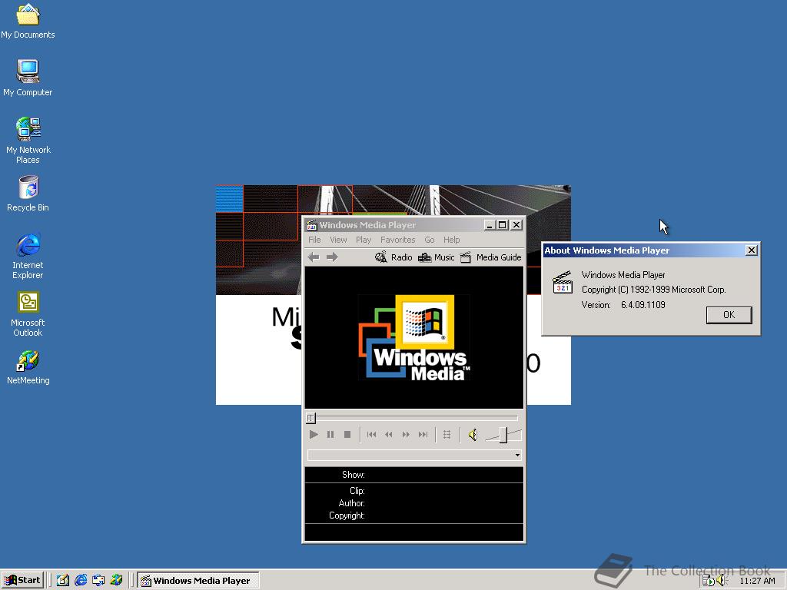The width and height of the screenshot is (787, 590).
Task: Click the seek bar thumb
Action: pos(310,417)
